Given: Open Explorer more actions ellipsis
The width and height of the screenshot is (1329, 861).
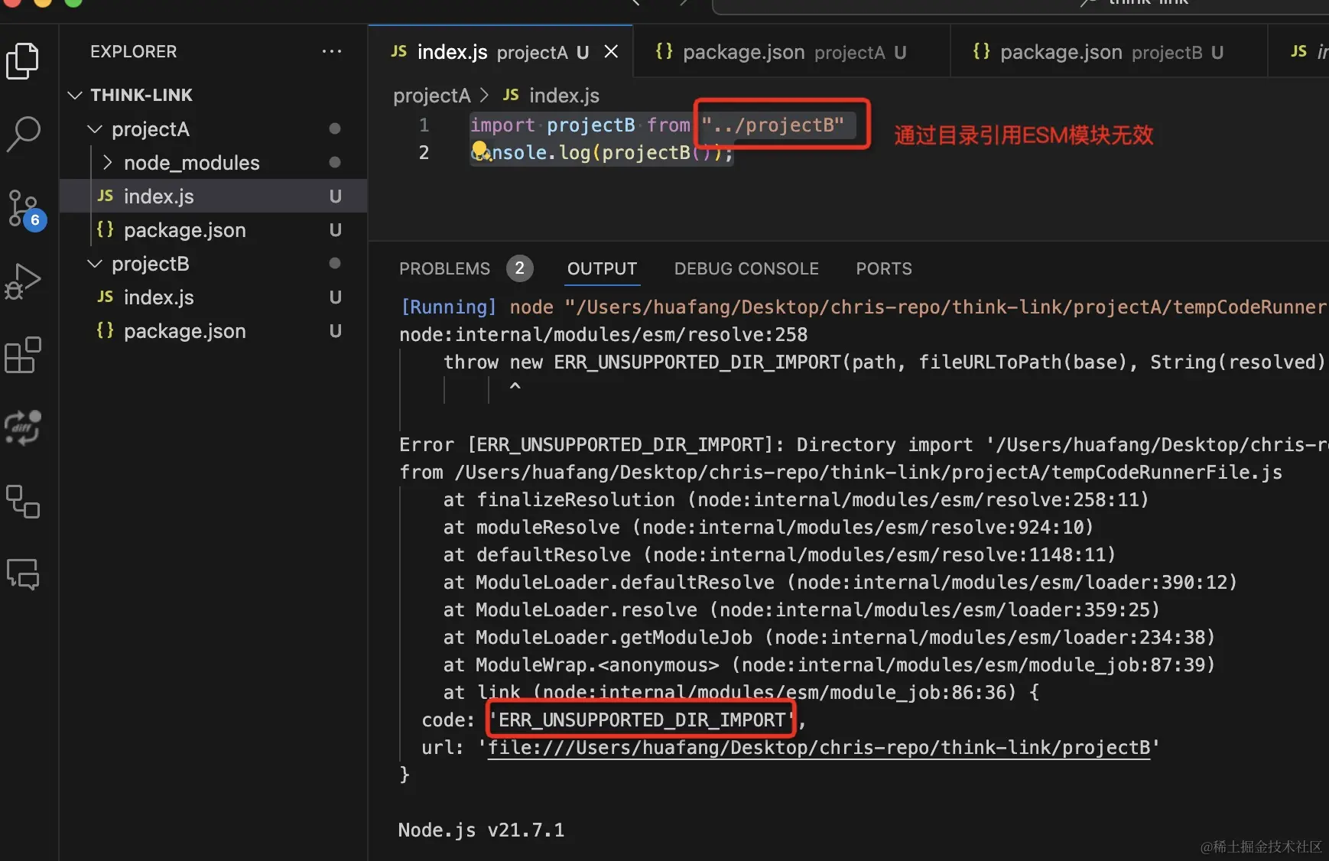Looking at the screenshot, I should [x=332, y=51].
